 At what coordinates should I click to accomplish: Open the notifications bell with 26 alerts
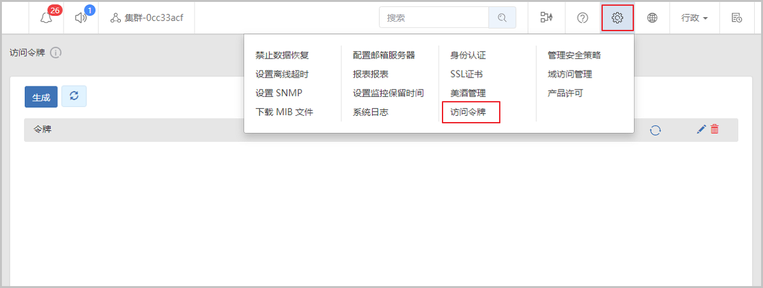[x=46, y=18]
